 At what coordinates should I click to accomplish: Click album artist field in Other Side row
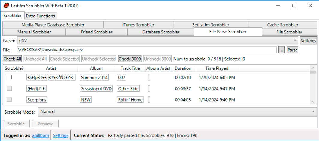pos(149,88)
